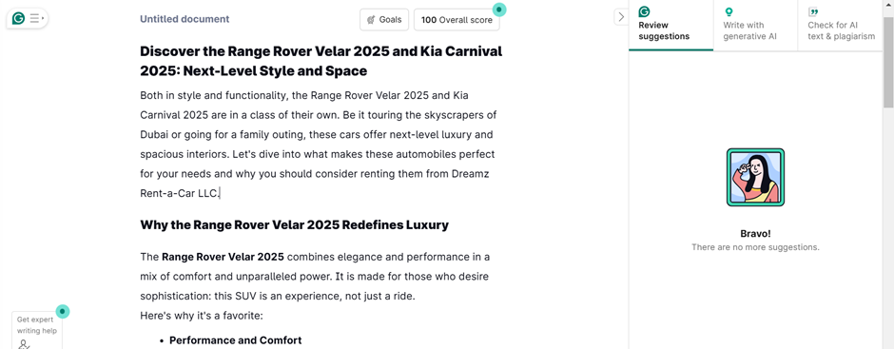894x349 pixels.
Task: Click the Performance and Comfort bullet text
Action: [236, 340]
